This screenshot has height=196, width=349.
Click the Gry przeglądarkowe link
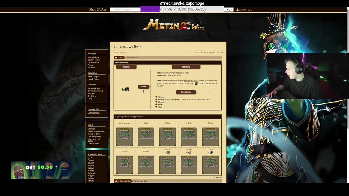tap(95, 91)
